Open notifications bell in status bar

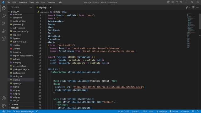coord(198,111)
